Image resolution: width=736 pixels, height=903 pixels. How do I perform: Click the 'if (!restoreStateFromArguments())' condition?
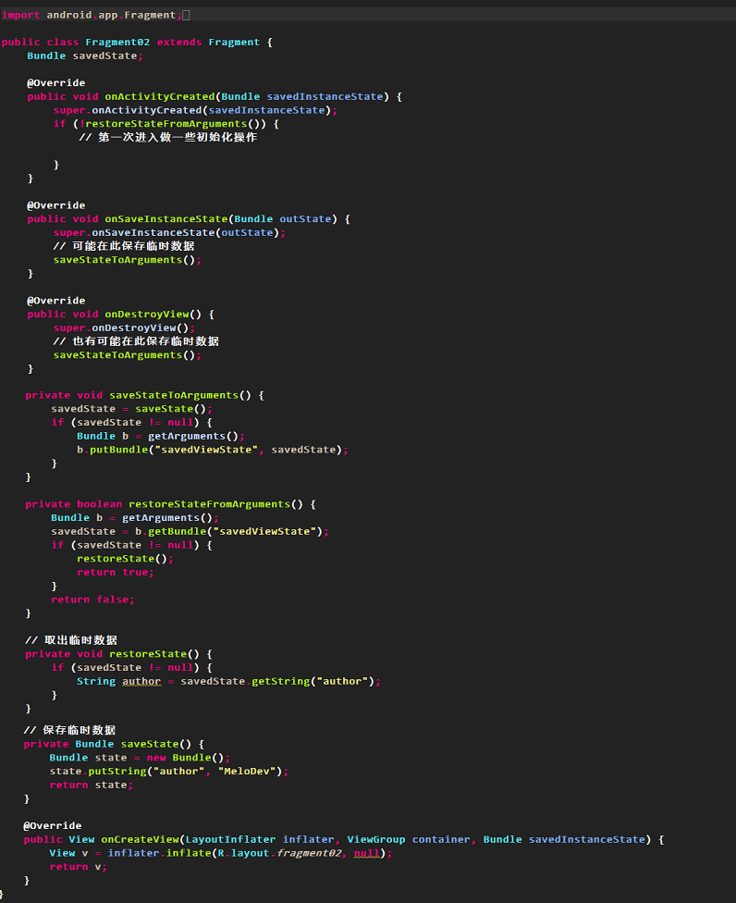(x=161, y=124)
